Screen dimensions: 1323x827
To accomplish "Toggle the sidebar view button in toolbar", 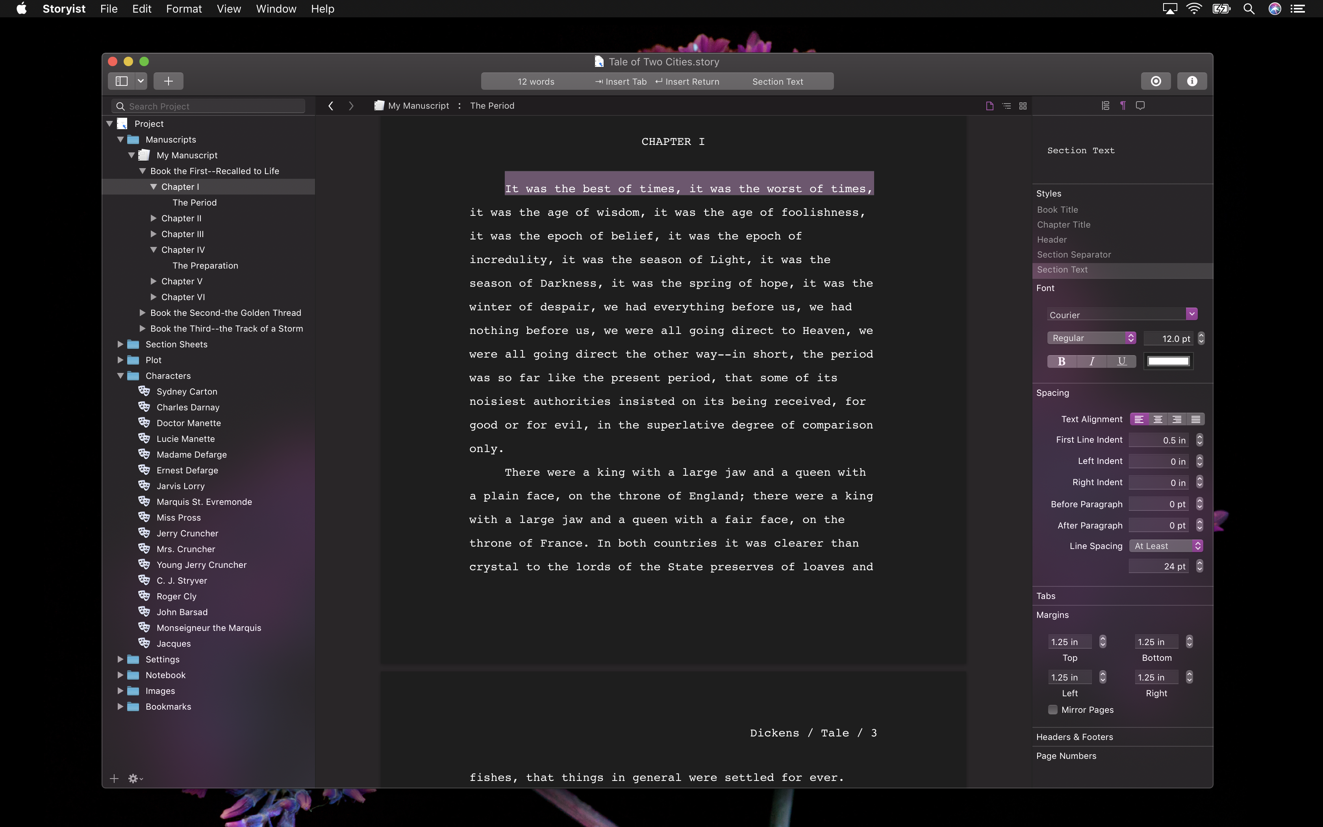I will click(x=121, y=81).
